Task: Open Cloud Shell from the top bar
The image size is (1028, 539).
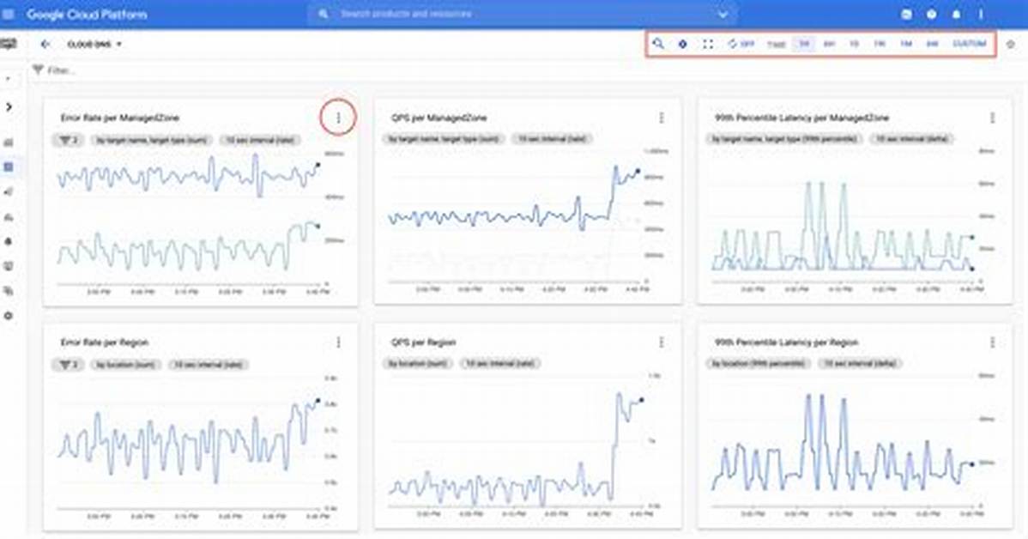Action: tap(906, 14)
